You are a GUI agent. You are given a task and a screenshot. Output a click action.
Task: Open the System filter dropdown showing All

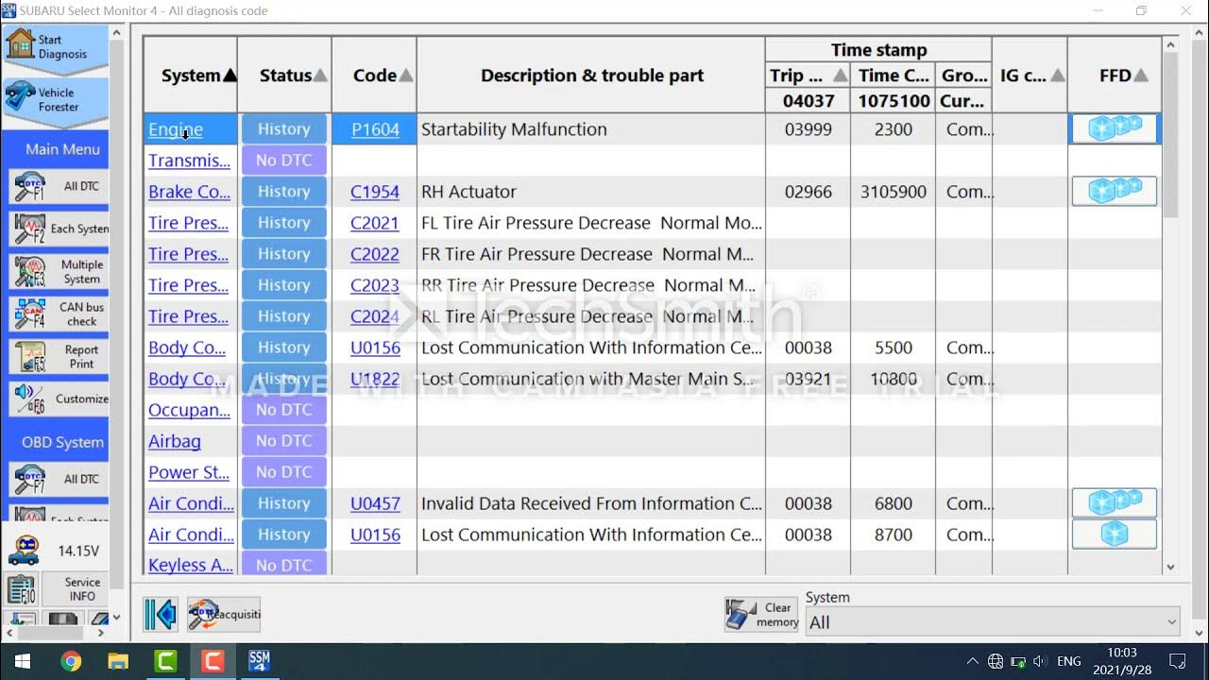point(993,622)
